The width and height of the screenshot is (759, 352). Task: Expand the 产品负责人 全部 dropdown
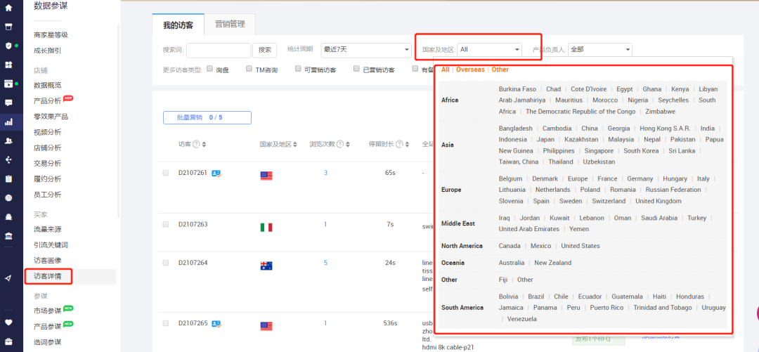(599, 50)
